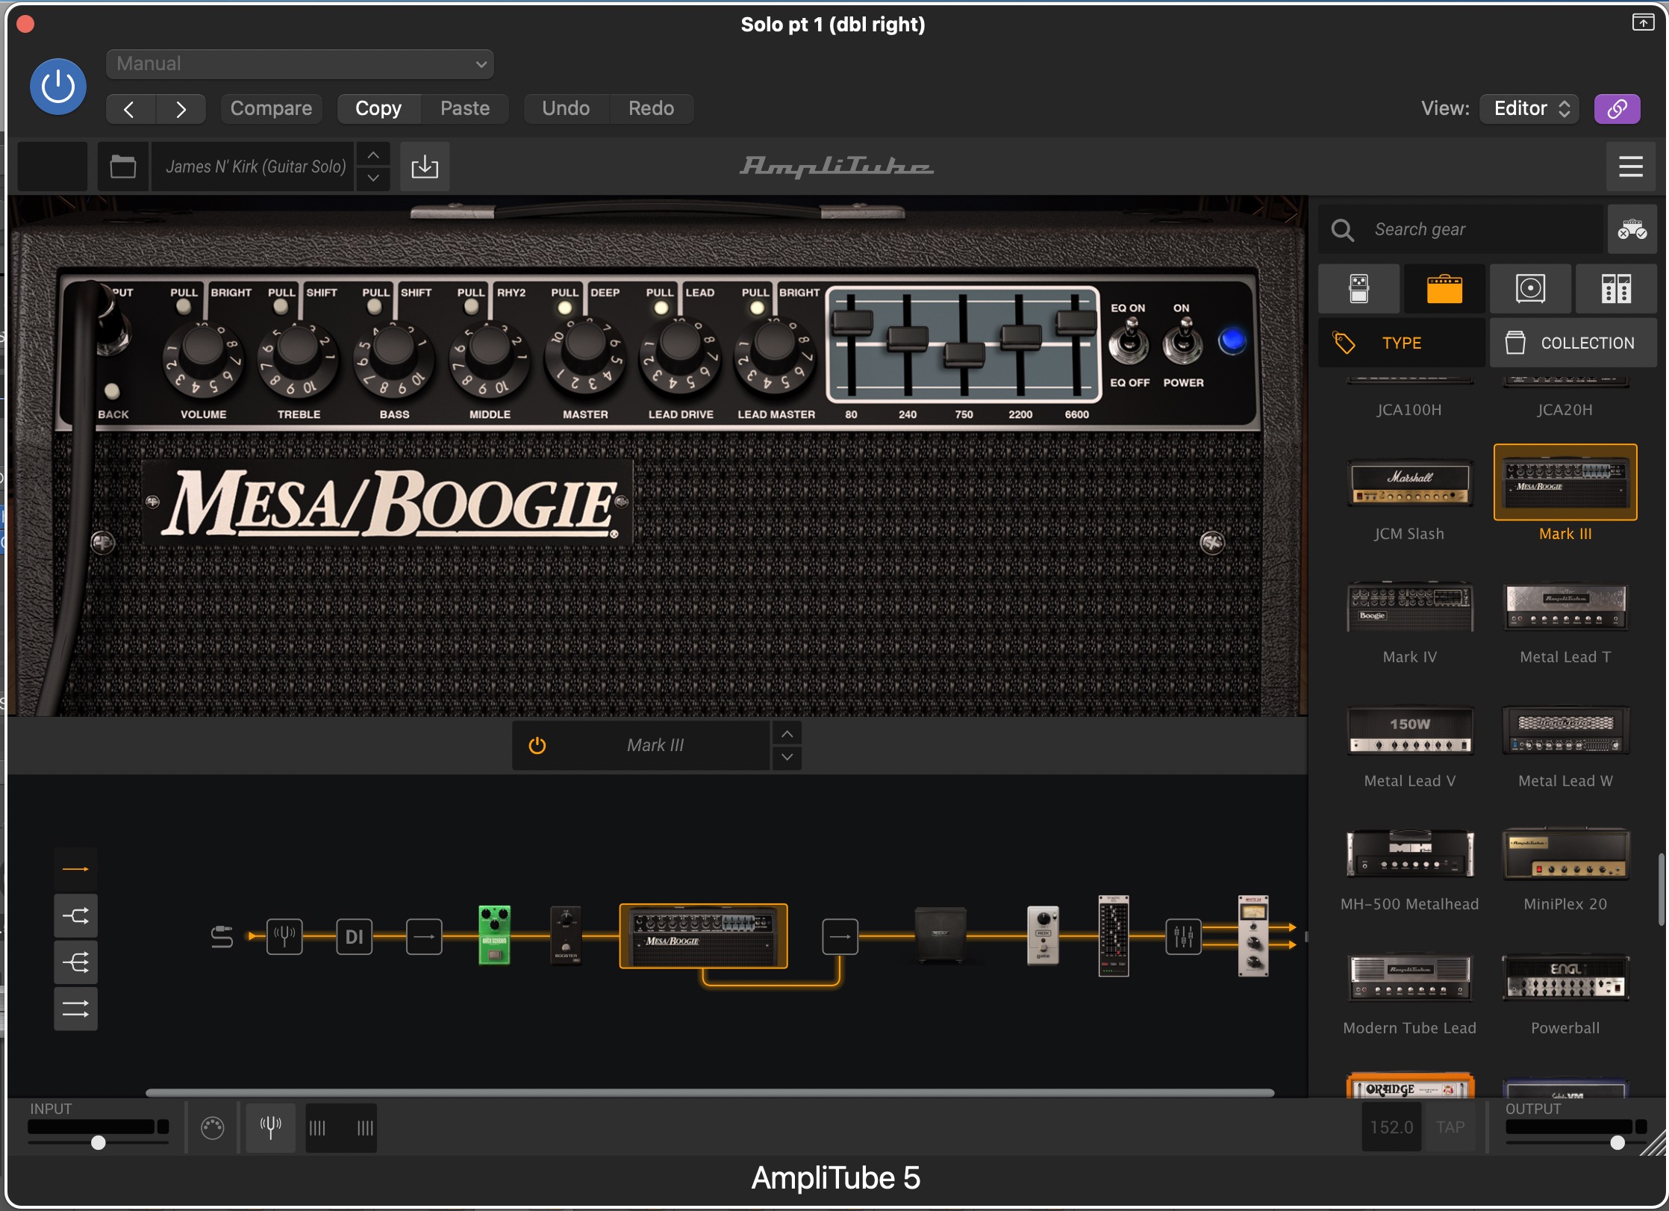Click the Redo button
Image resolution: width=1669 pixels, height=1211 pixels.
click(651, 109)
